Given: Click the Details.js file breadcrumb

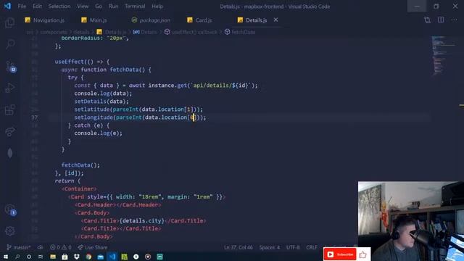Looking at the screenshot, I should [x=112, y=32].
